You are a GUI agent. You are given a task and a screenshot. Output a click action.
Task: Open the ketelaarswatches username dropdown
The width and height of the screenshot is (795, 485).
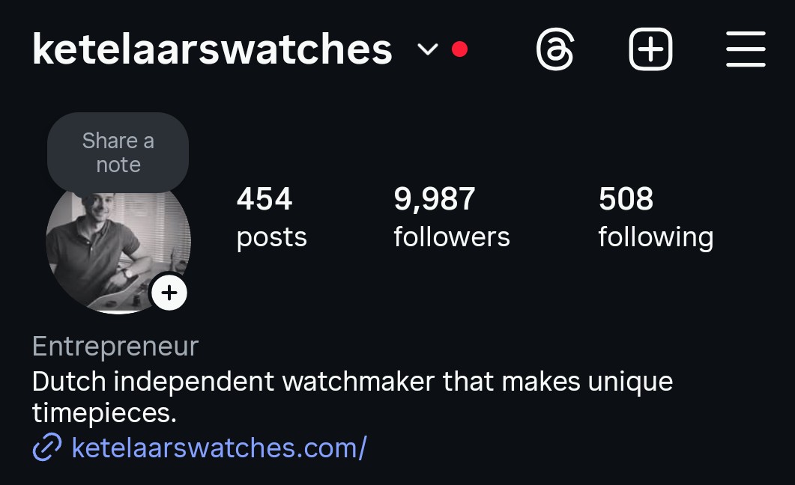pyautogui.click(x=213, y=49)
